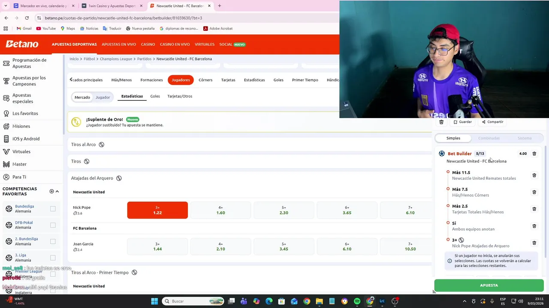Viewport: 549px width, 308px height.
Task: Add a favorite competition with the plus icon
Action: click(51, 191)
